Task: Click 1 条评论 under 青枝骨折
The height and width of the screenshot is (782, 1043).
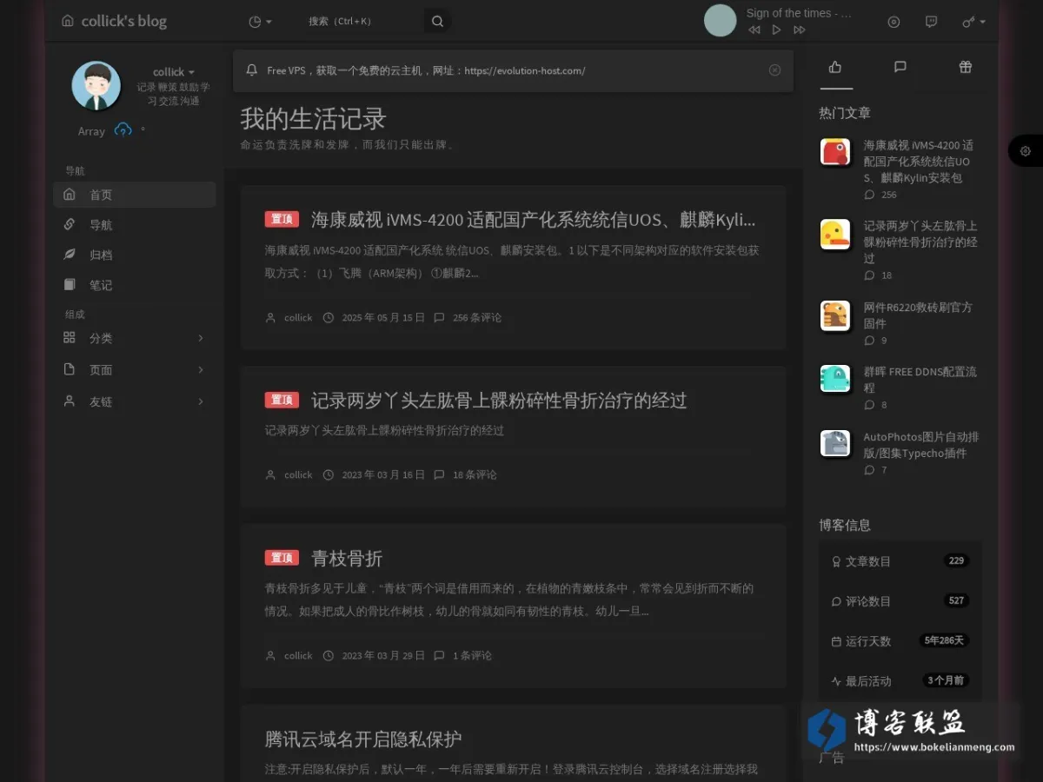Action: (472, 656)
